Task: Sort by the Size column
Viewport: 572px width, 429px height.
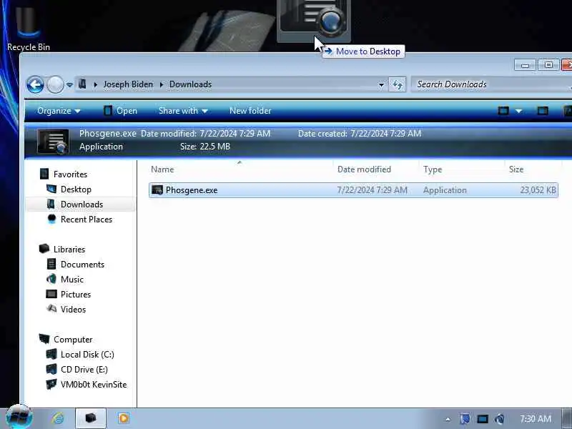Action: tap(533, 169)
